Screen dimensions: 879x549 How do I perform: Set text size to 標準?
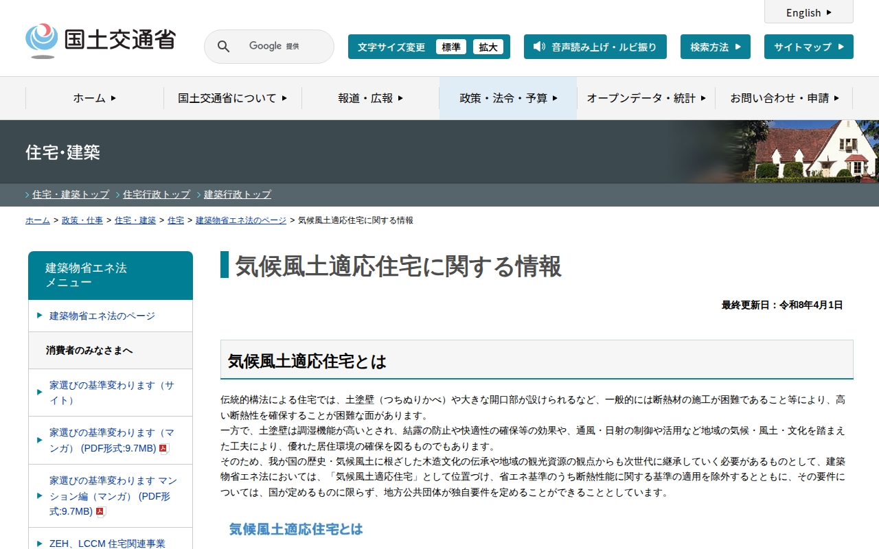(x=451, y=47)
